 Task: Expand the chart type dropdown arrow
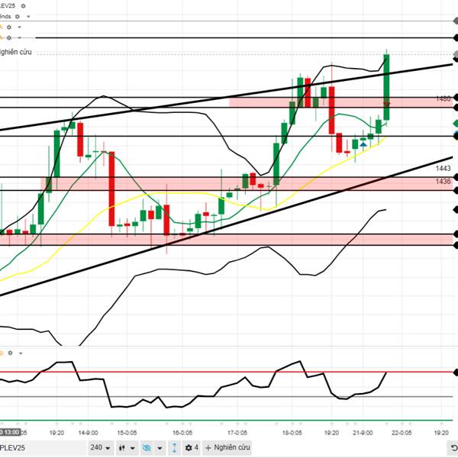click(x=133, y=448)
